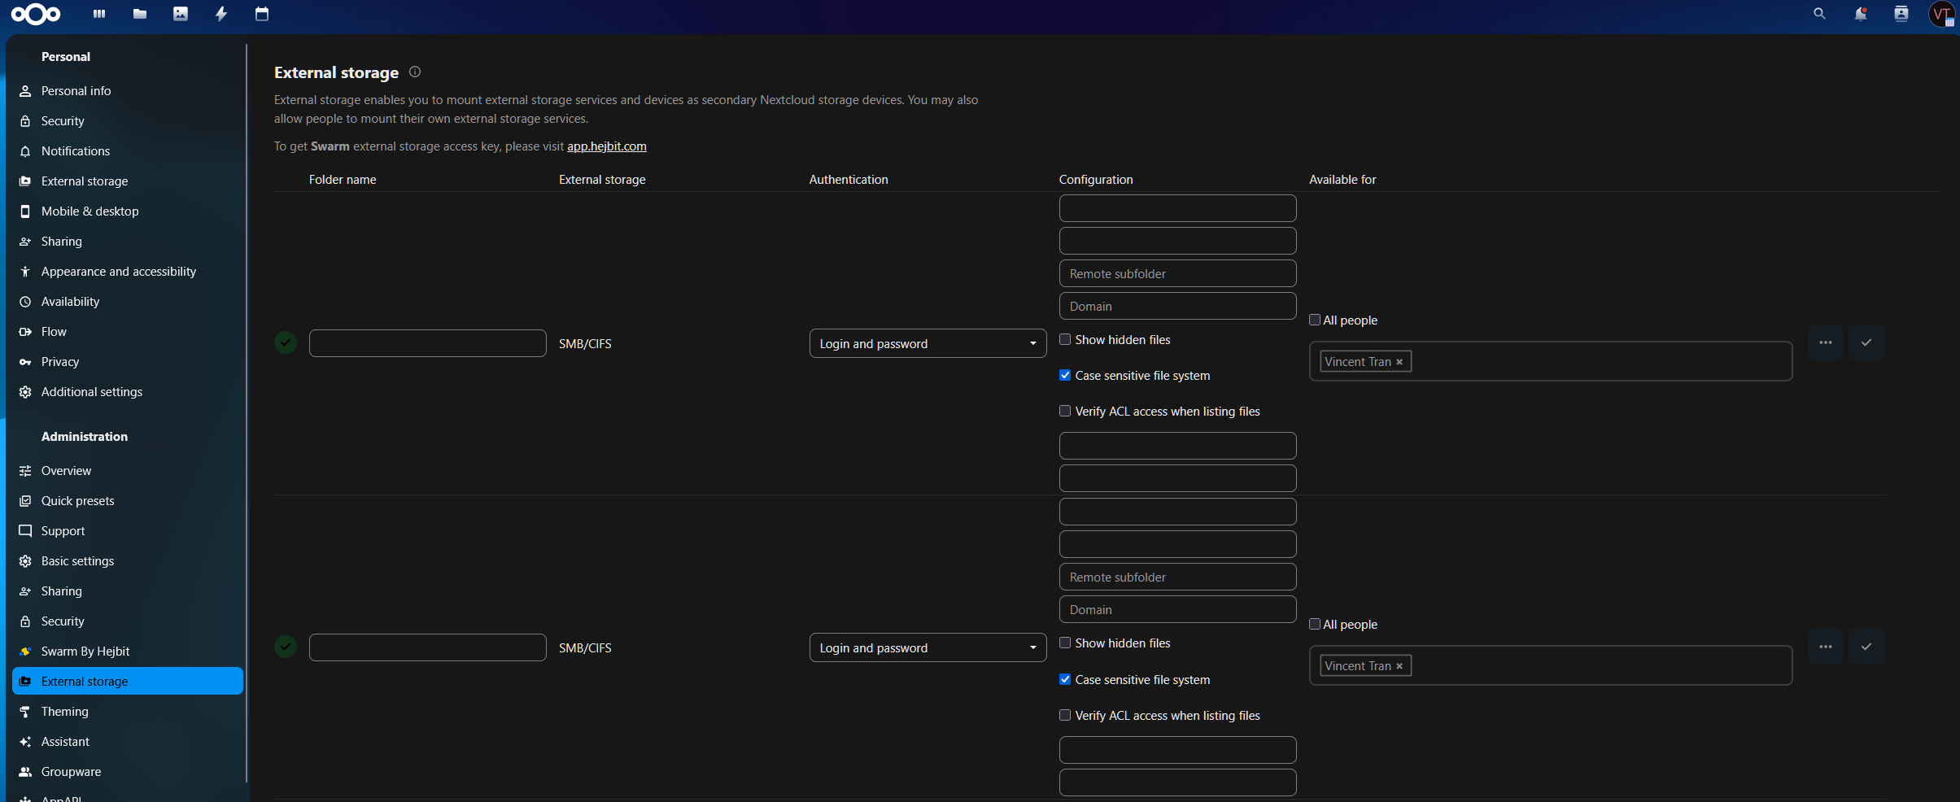The width and height of the screenshot is (1960, 802).
Task: Open the app.hejbit.com link
Action: point(605,146)
